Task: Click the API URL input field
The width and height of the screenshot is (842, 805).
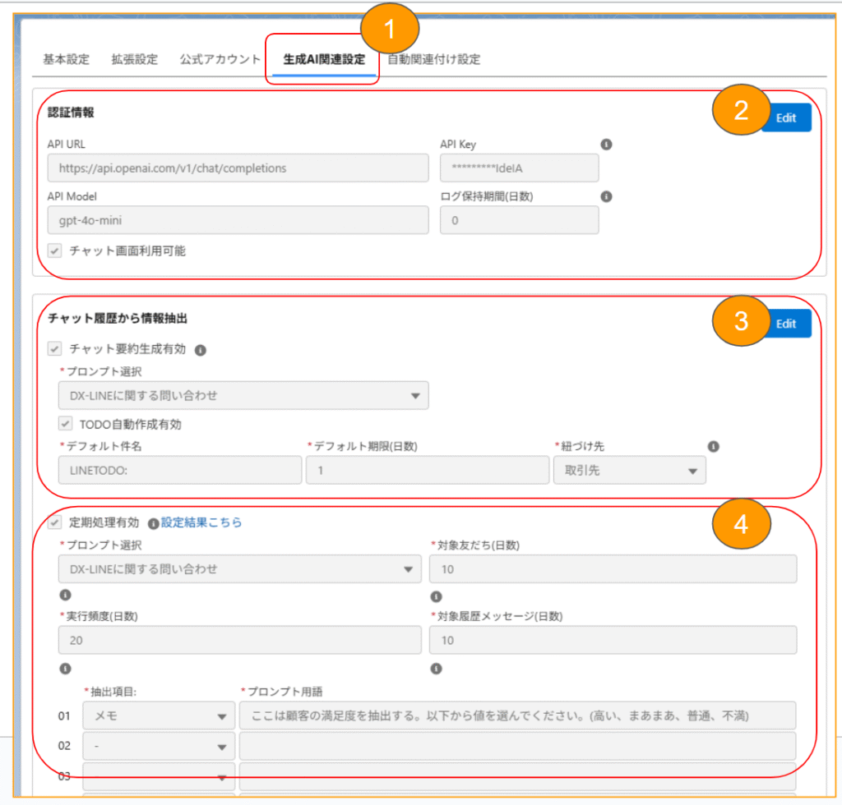Action: coord(238,168)
